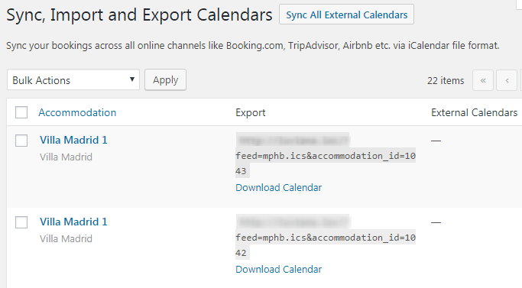This screenshot has height=288, width=522.
Task: Click the Apply button
Action: pos(165,80)
